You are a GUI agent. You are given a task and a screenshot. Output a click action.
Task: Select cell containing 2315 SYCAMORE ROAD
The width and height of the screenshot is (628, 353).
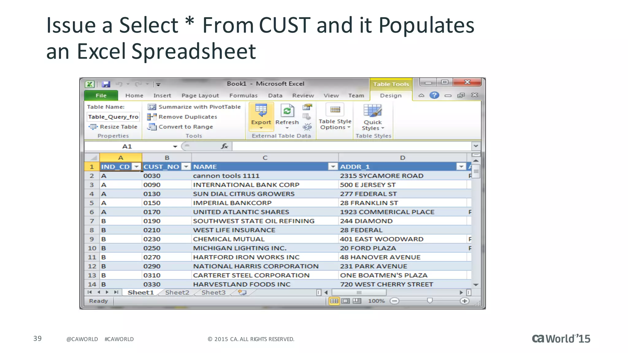tap(403, 176)
